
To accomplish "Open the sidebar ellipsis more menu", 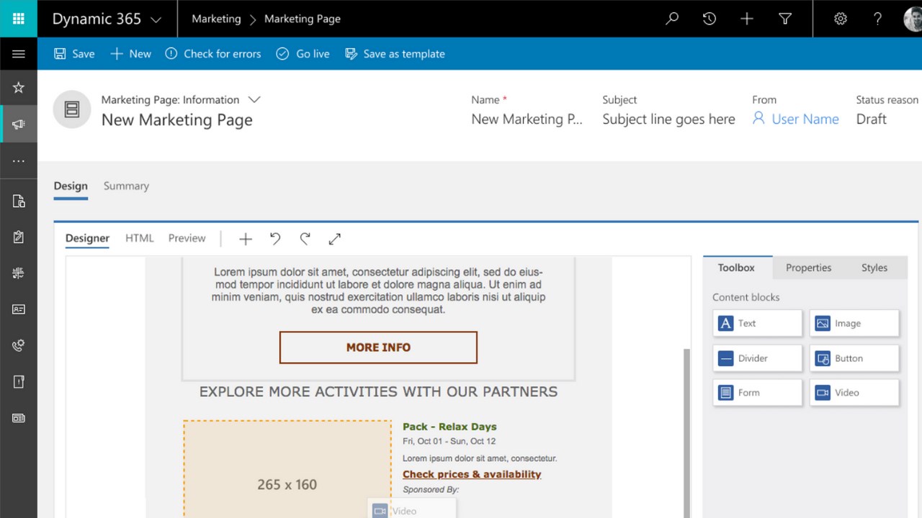I will [19, 161].
